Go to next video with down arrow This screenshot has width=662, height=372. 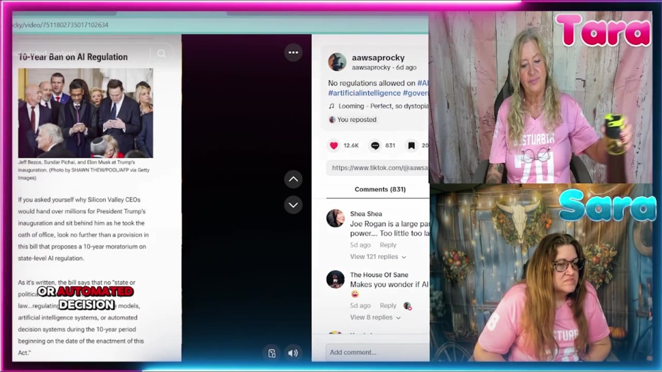pos(293,205)
